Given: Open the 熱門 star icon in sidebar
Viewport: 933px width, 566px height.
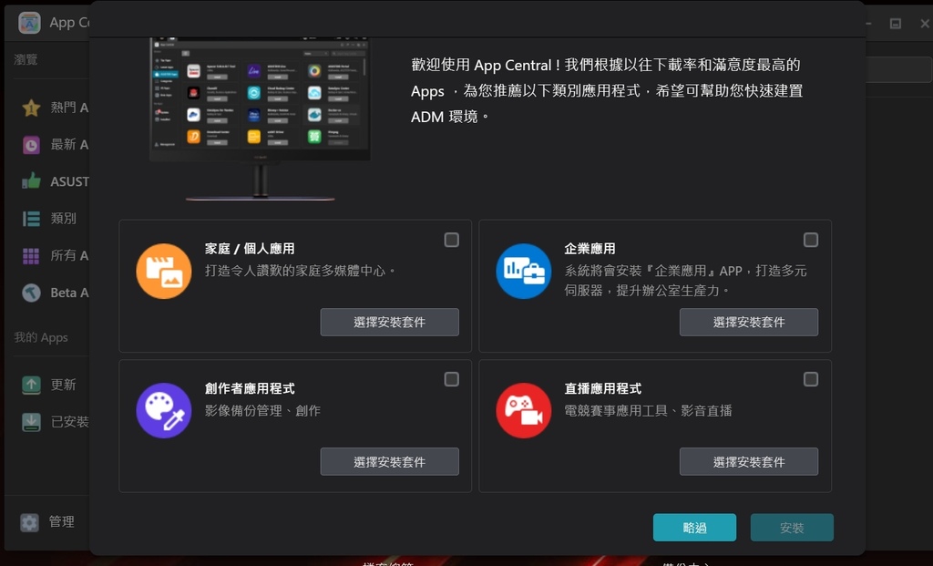Looking at the screenshot, I should pyautogui.click(x=31, y=108).
